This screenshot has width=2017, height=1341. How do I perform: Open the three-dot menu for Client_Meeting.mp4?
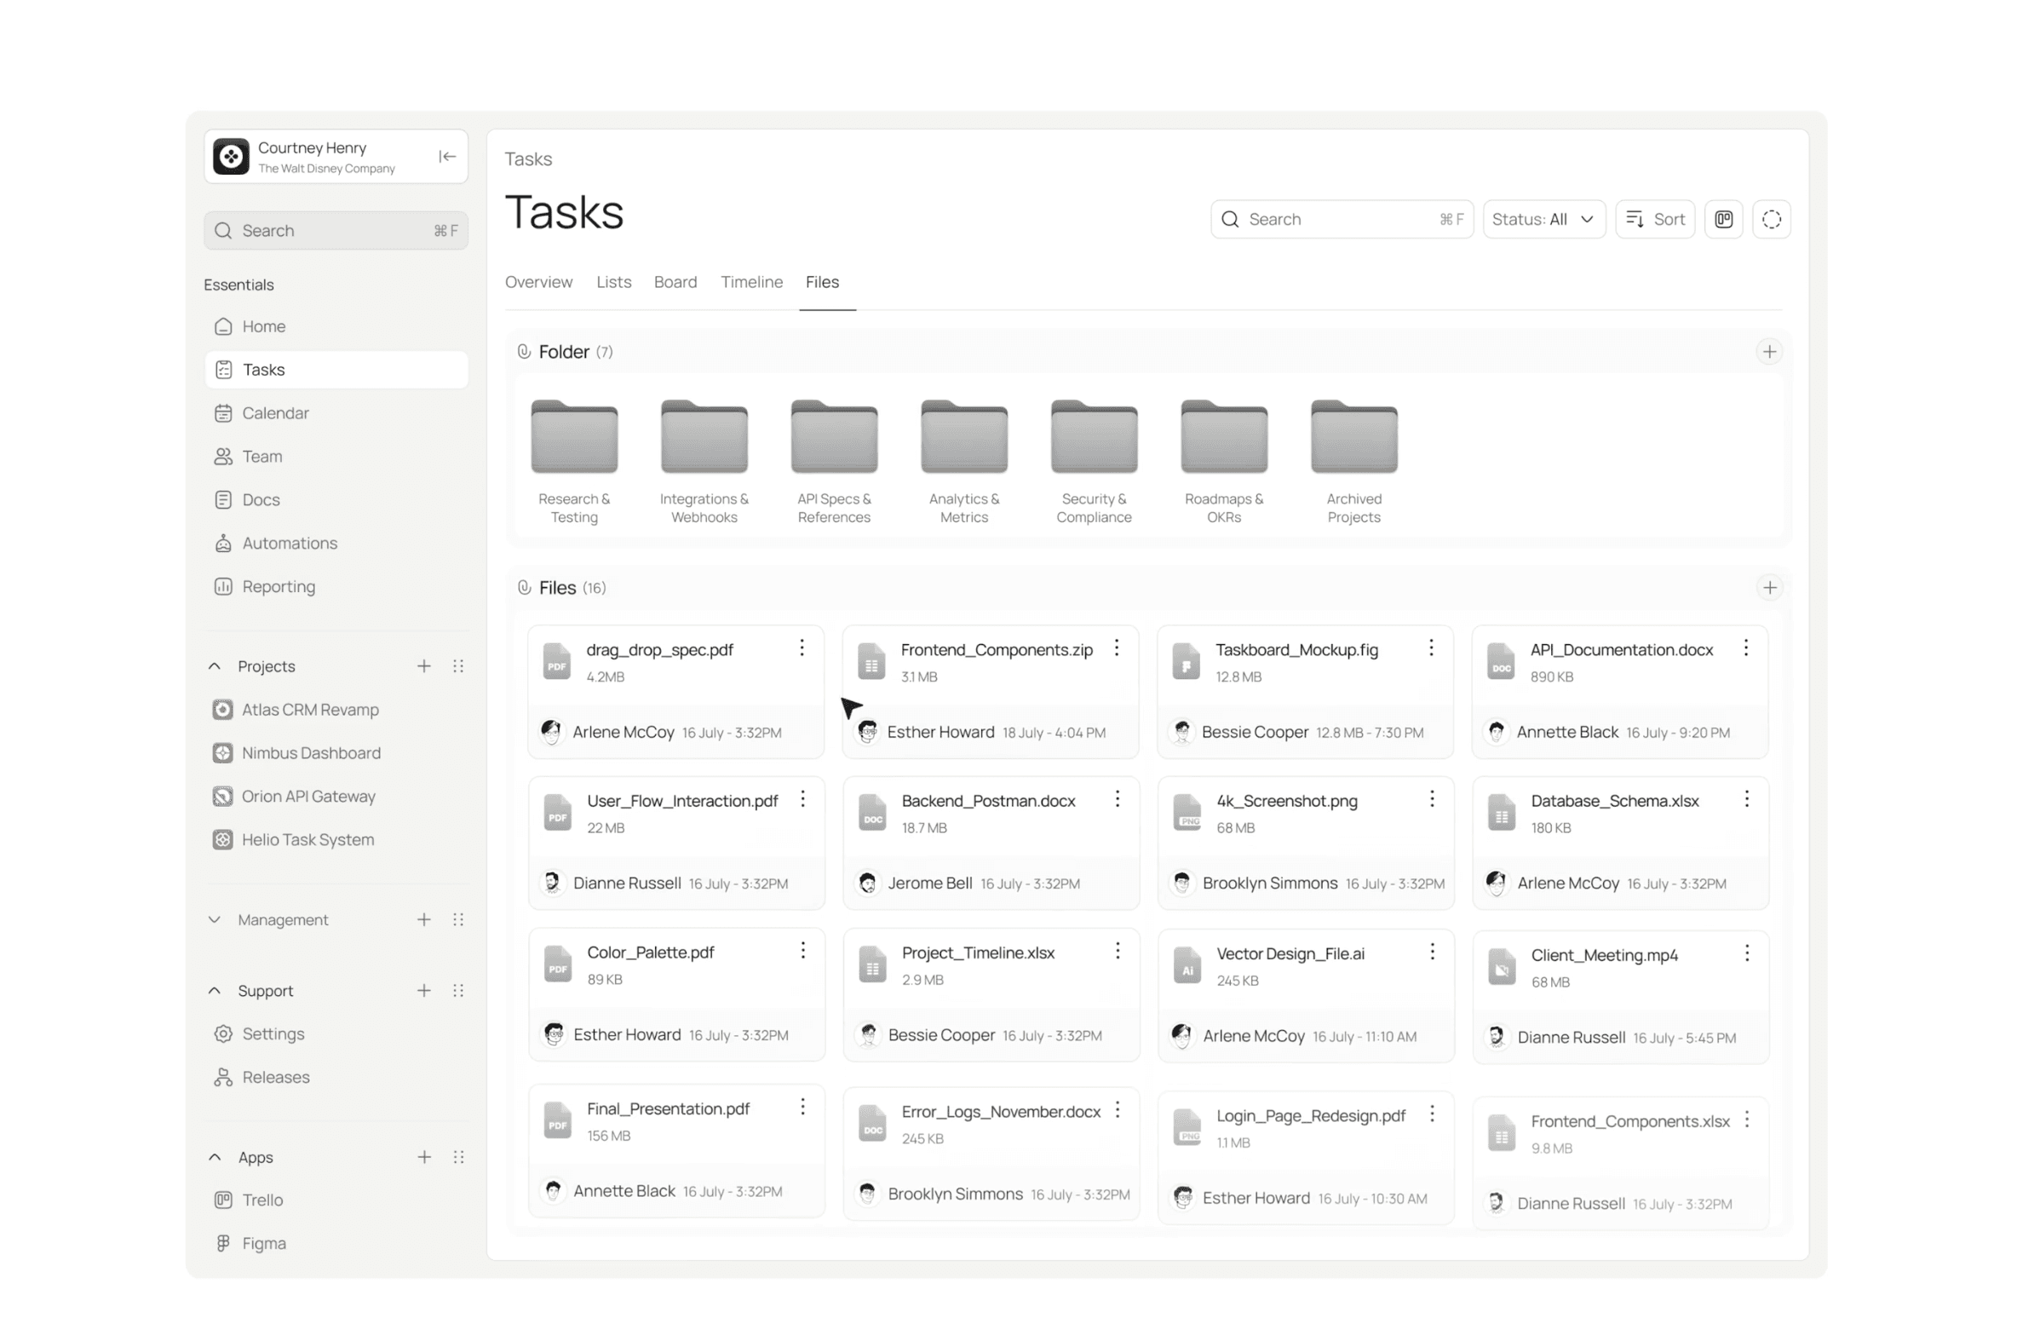[1746, 953]
